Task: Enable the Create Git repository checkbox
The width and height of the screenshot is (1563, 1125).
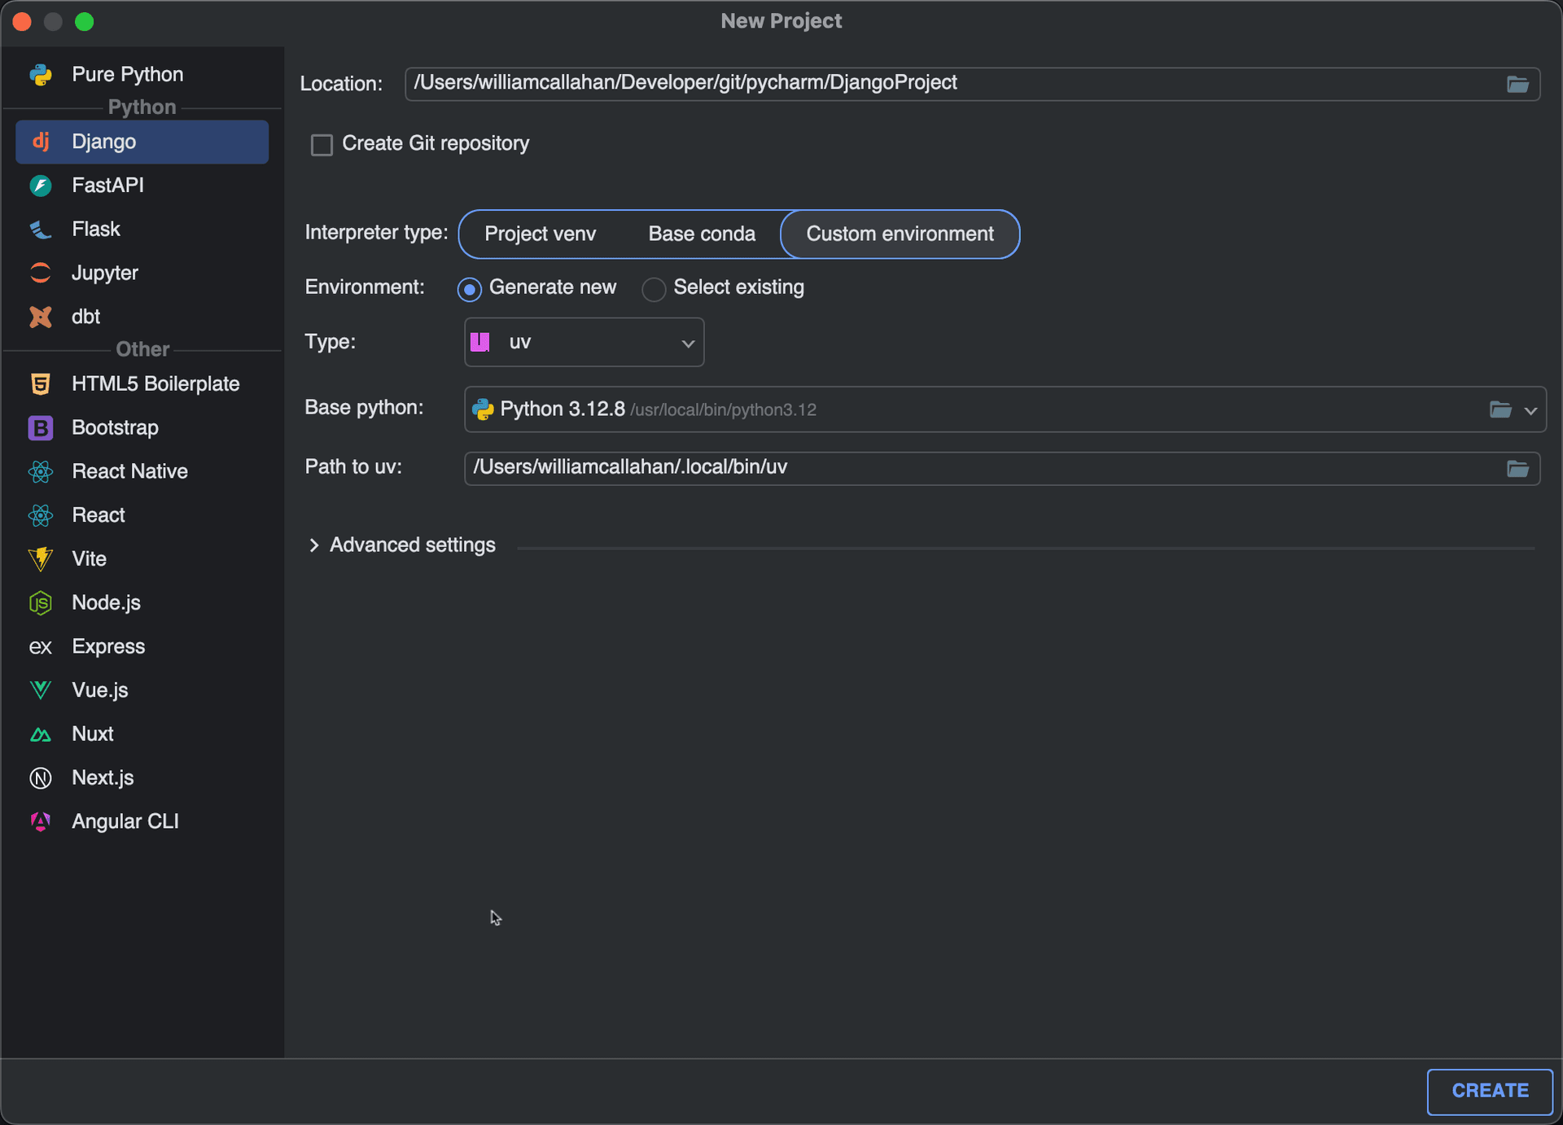Action: pyautogui.click(x=322, y=144)
